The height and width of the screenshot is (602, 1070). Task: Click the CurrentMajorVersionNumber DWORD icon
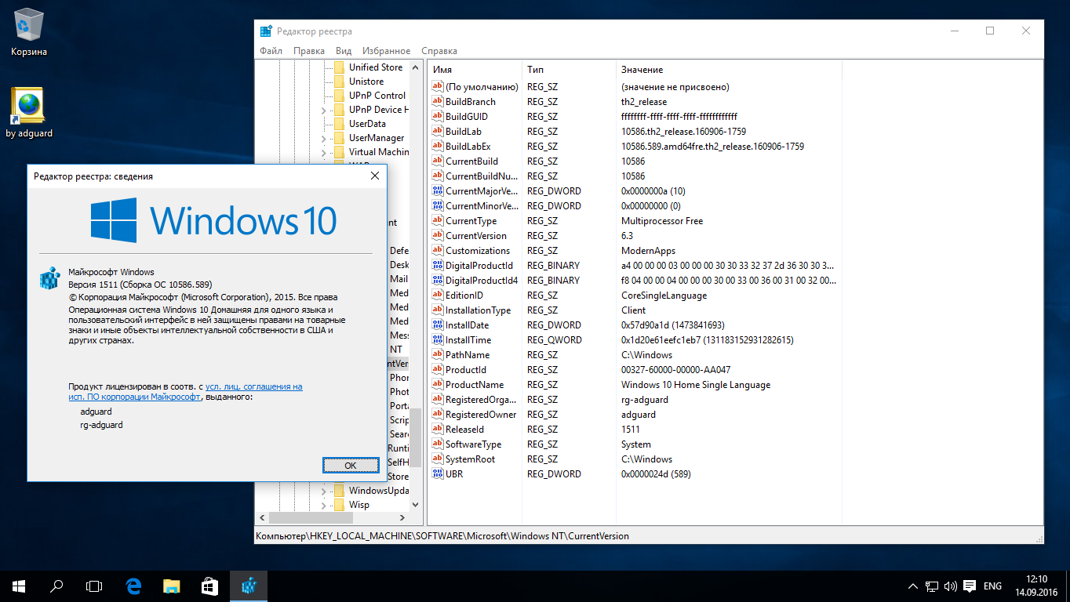coord(438,191)
